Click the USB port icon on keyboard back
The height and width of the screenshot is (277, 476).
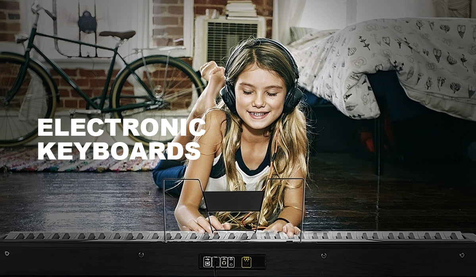207,262
